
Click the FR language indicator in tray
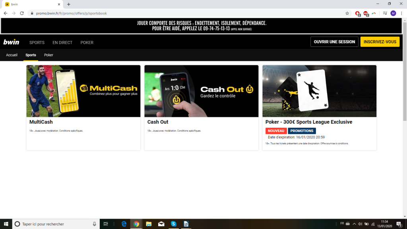(342, 223)
